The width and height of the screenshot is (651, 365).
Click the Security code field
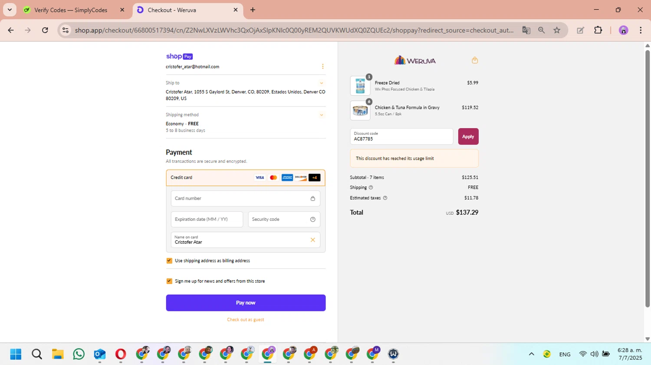point(284,219)
